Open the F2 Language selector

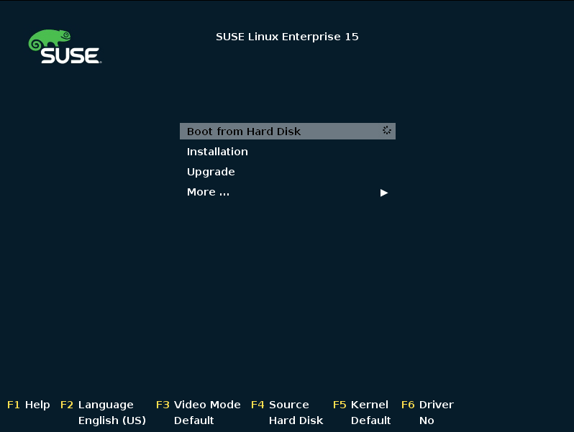[x=97, y=405]
